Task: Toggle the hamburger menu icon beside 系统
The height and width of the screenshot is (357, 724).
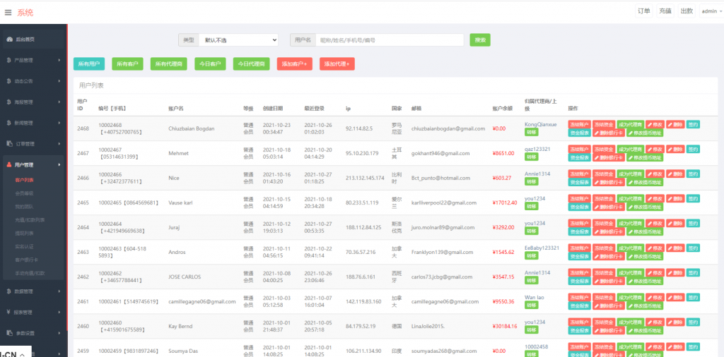Action: click(x=8, y=12)
